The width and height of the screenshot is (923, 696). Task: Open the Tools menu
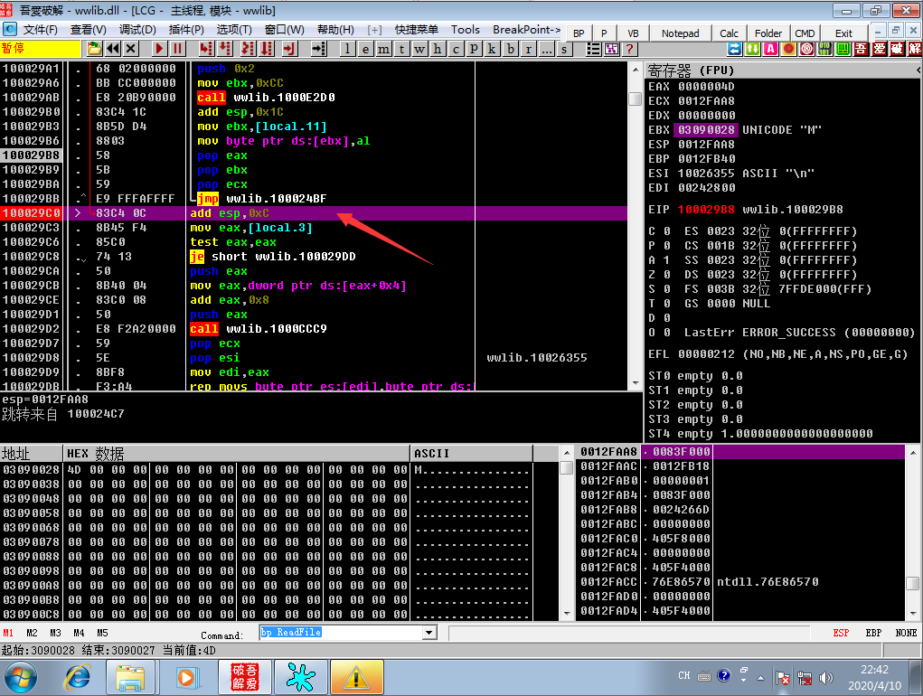[x=465, y=30]
